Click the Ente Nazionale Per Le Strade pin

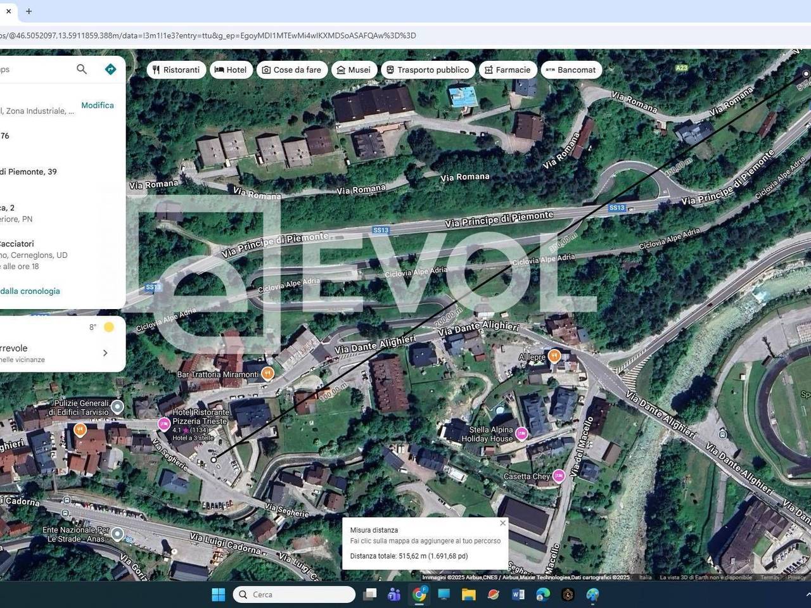117,534
